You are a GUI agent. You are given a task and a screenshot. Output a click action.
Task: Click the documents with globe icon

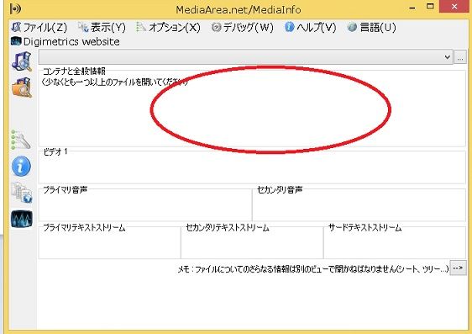pos(22,193)
